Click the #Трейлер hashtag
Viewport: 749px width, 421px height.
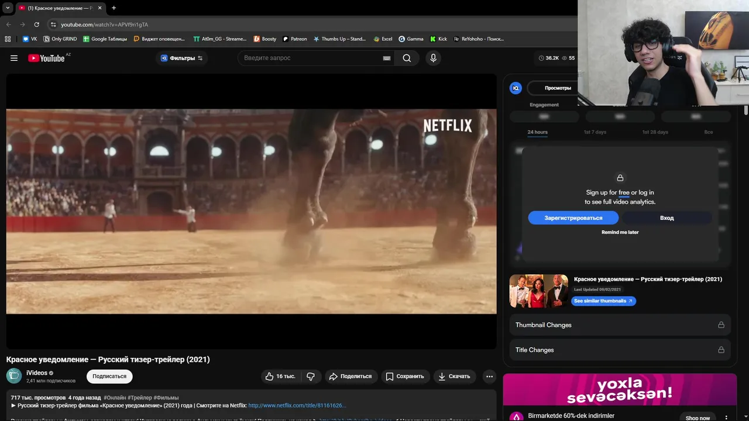[x=140, y=398]
